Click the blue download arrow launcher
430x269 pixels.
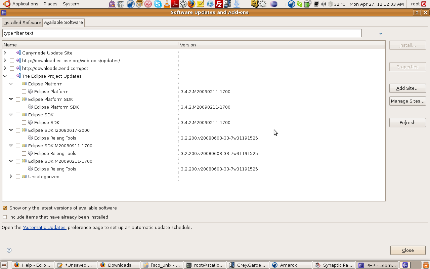click(236, 4)
